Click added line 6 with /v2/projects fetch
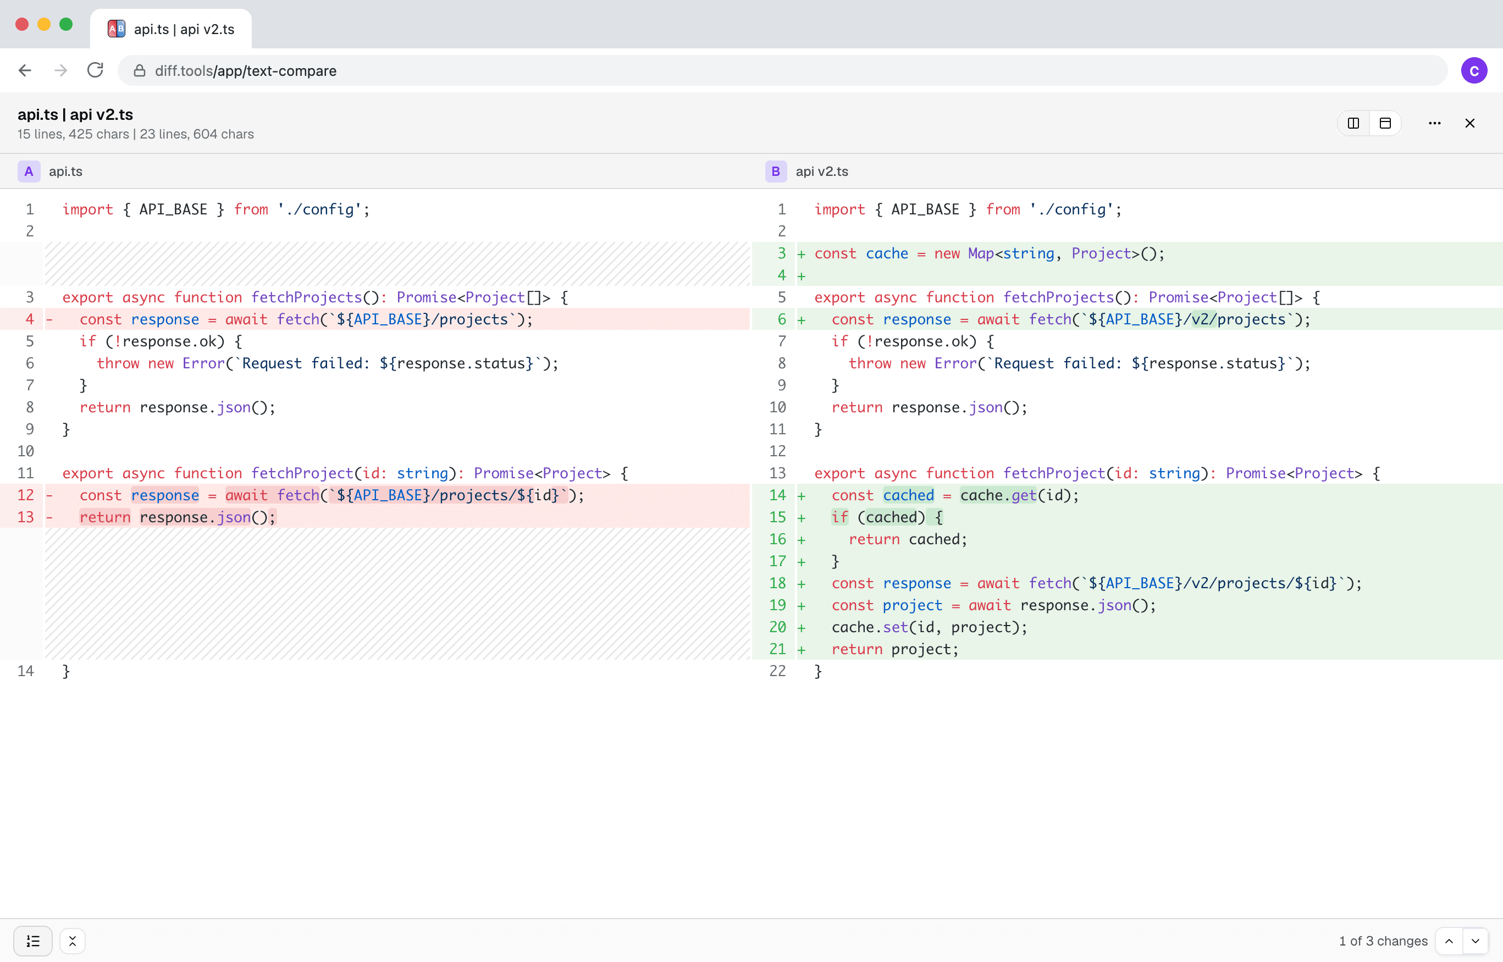 click(x=1127, y=319)
